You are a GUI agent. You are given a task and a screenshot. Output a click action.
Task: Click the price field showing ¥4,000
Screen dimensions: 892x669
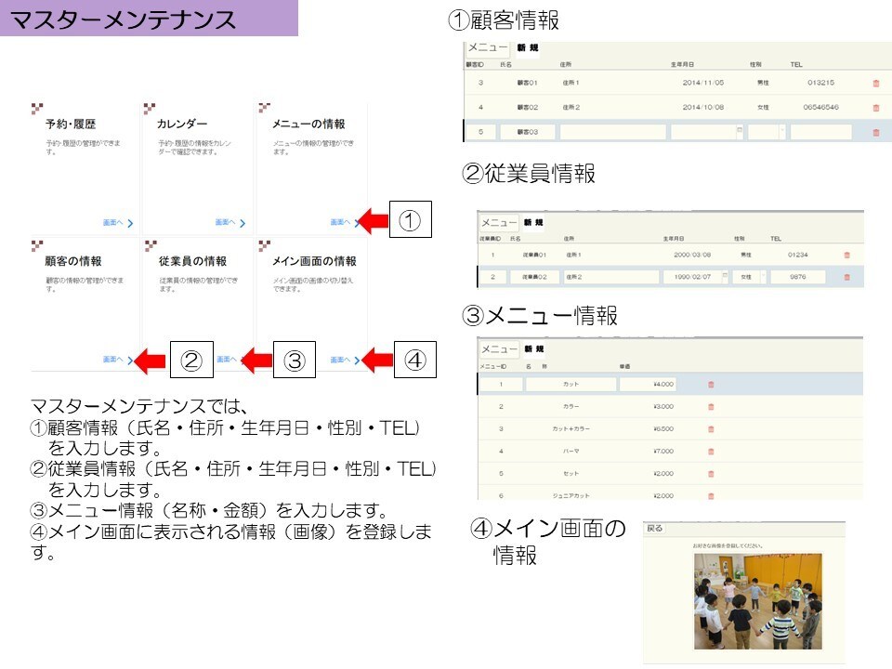click(648, 385)
